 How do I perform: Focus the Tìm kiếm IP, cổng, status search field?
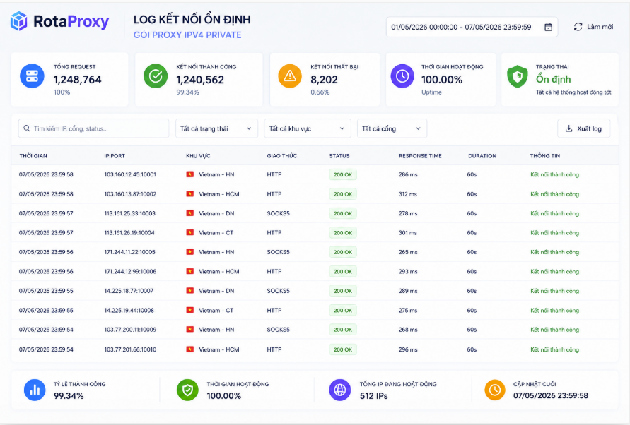click(93, 128)
